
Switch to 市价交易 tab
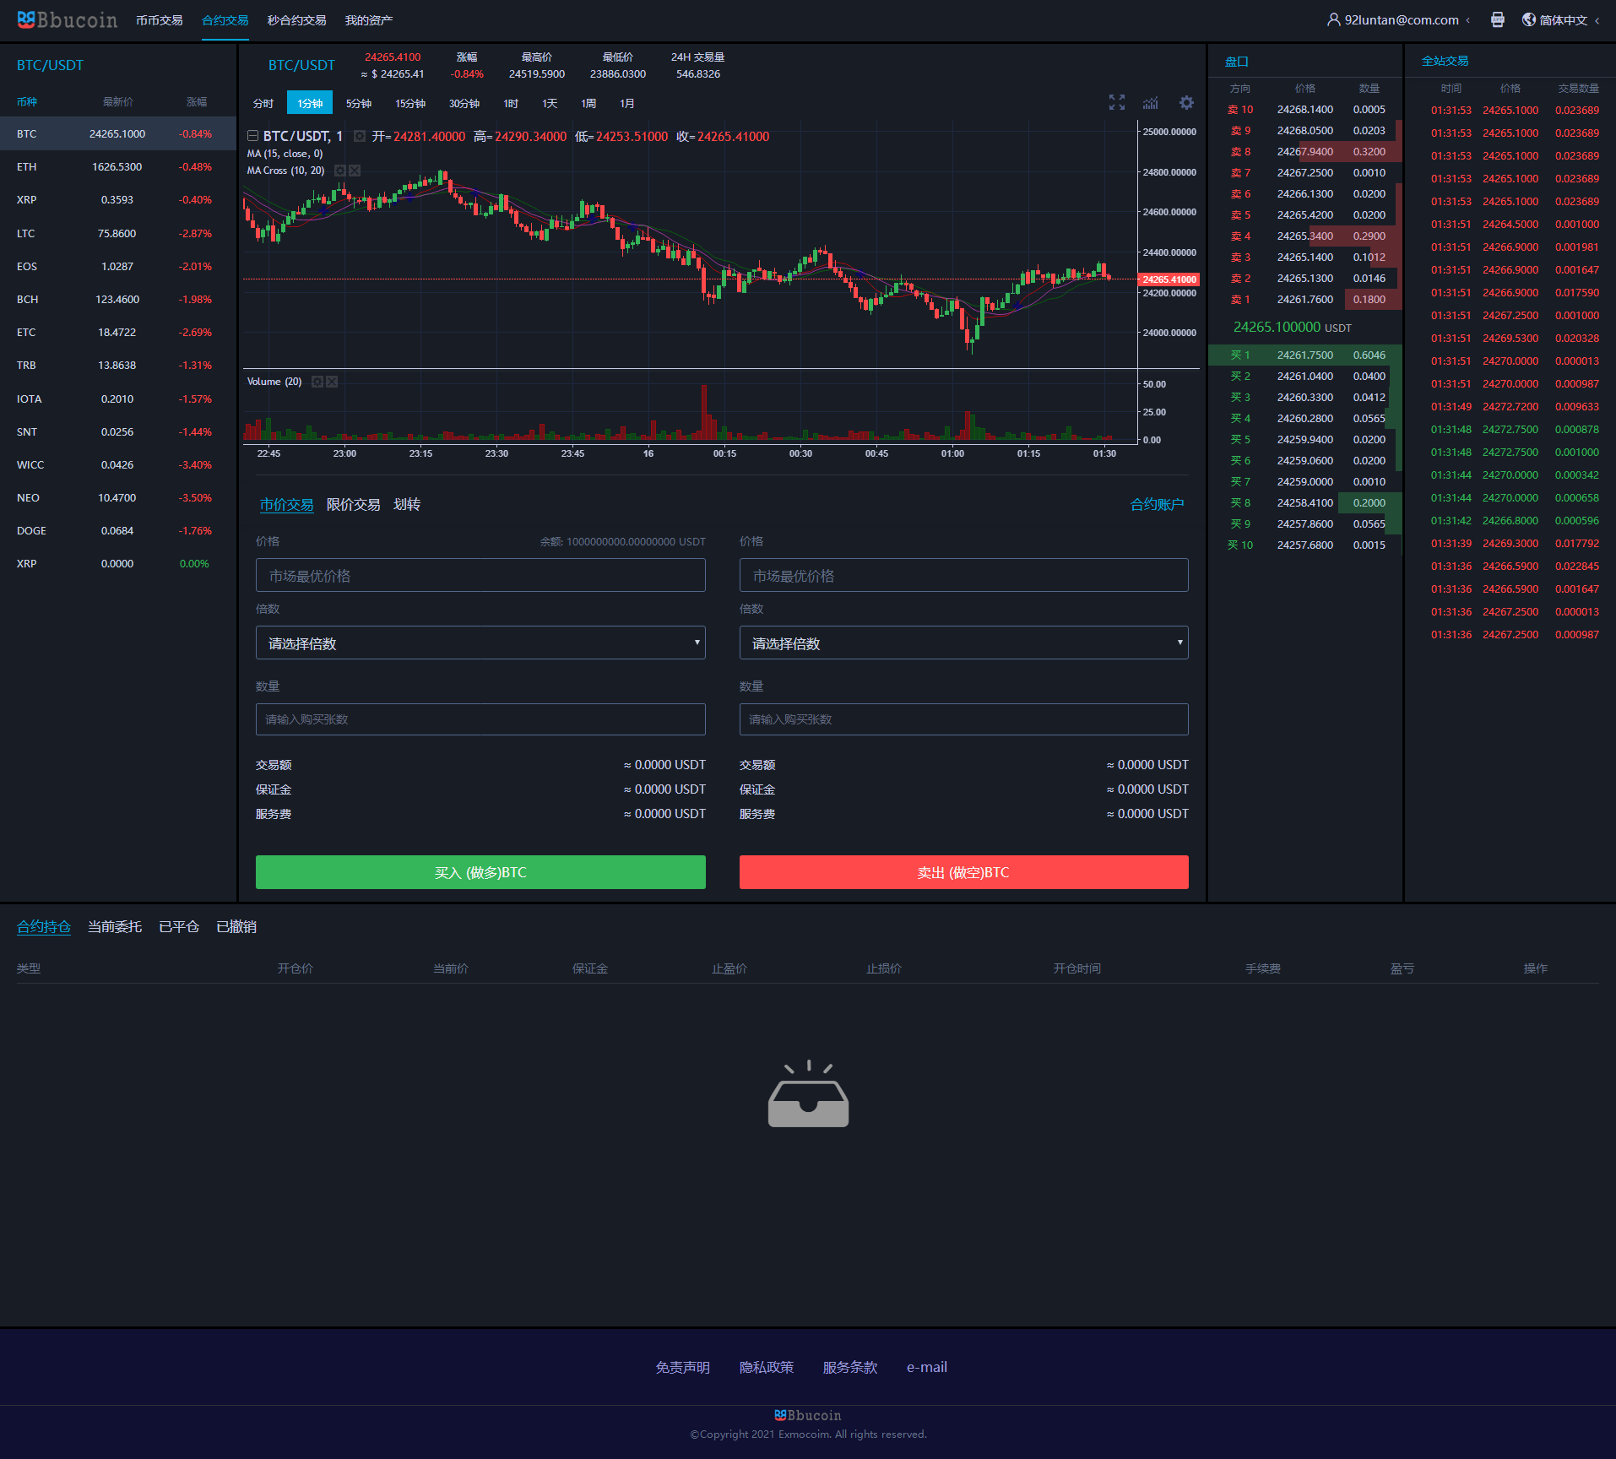click(x=286, y=504)
